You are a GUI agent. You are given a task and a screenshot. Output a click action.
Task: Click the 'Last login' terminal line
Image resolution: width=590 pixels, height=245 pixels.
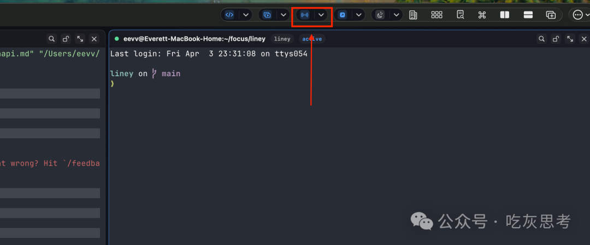(x=209, y=54)
